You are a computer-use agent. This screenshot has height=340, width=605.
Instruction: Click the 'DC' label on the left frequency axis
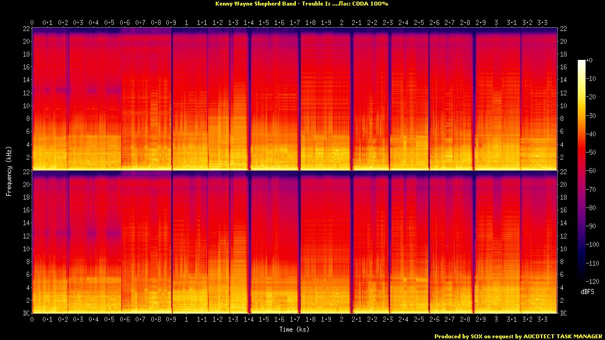tap(25, 313)
